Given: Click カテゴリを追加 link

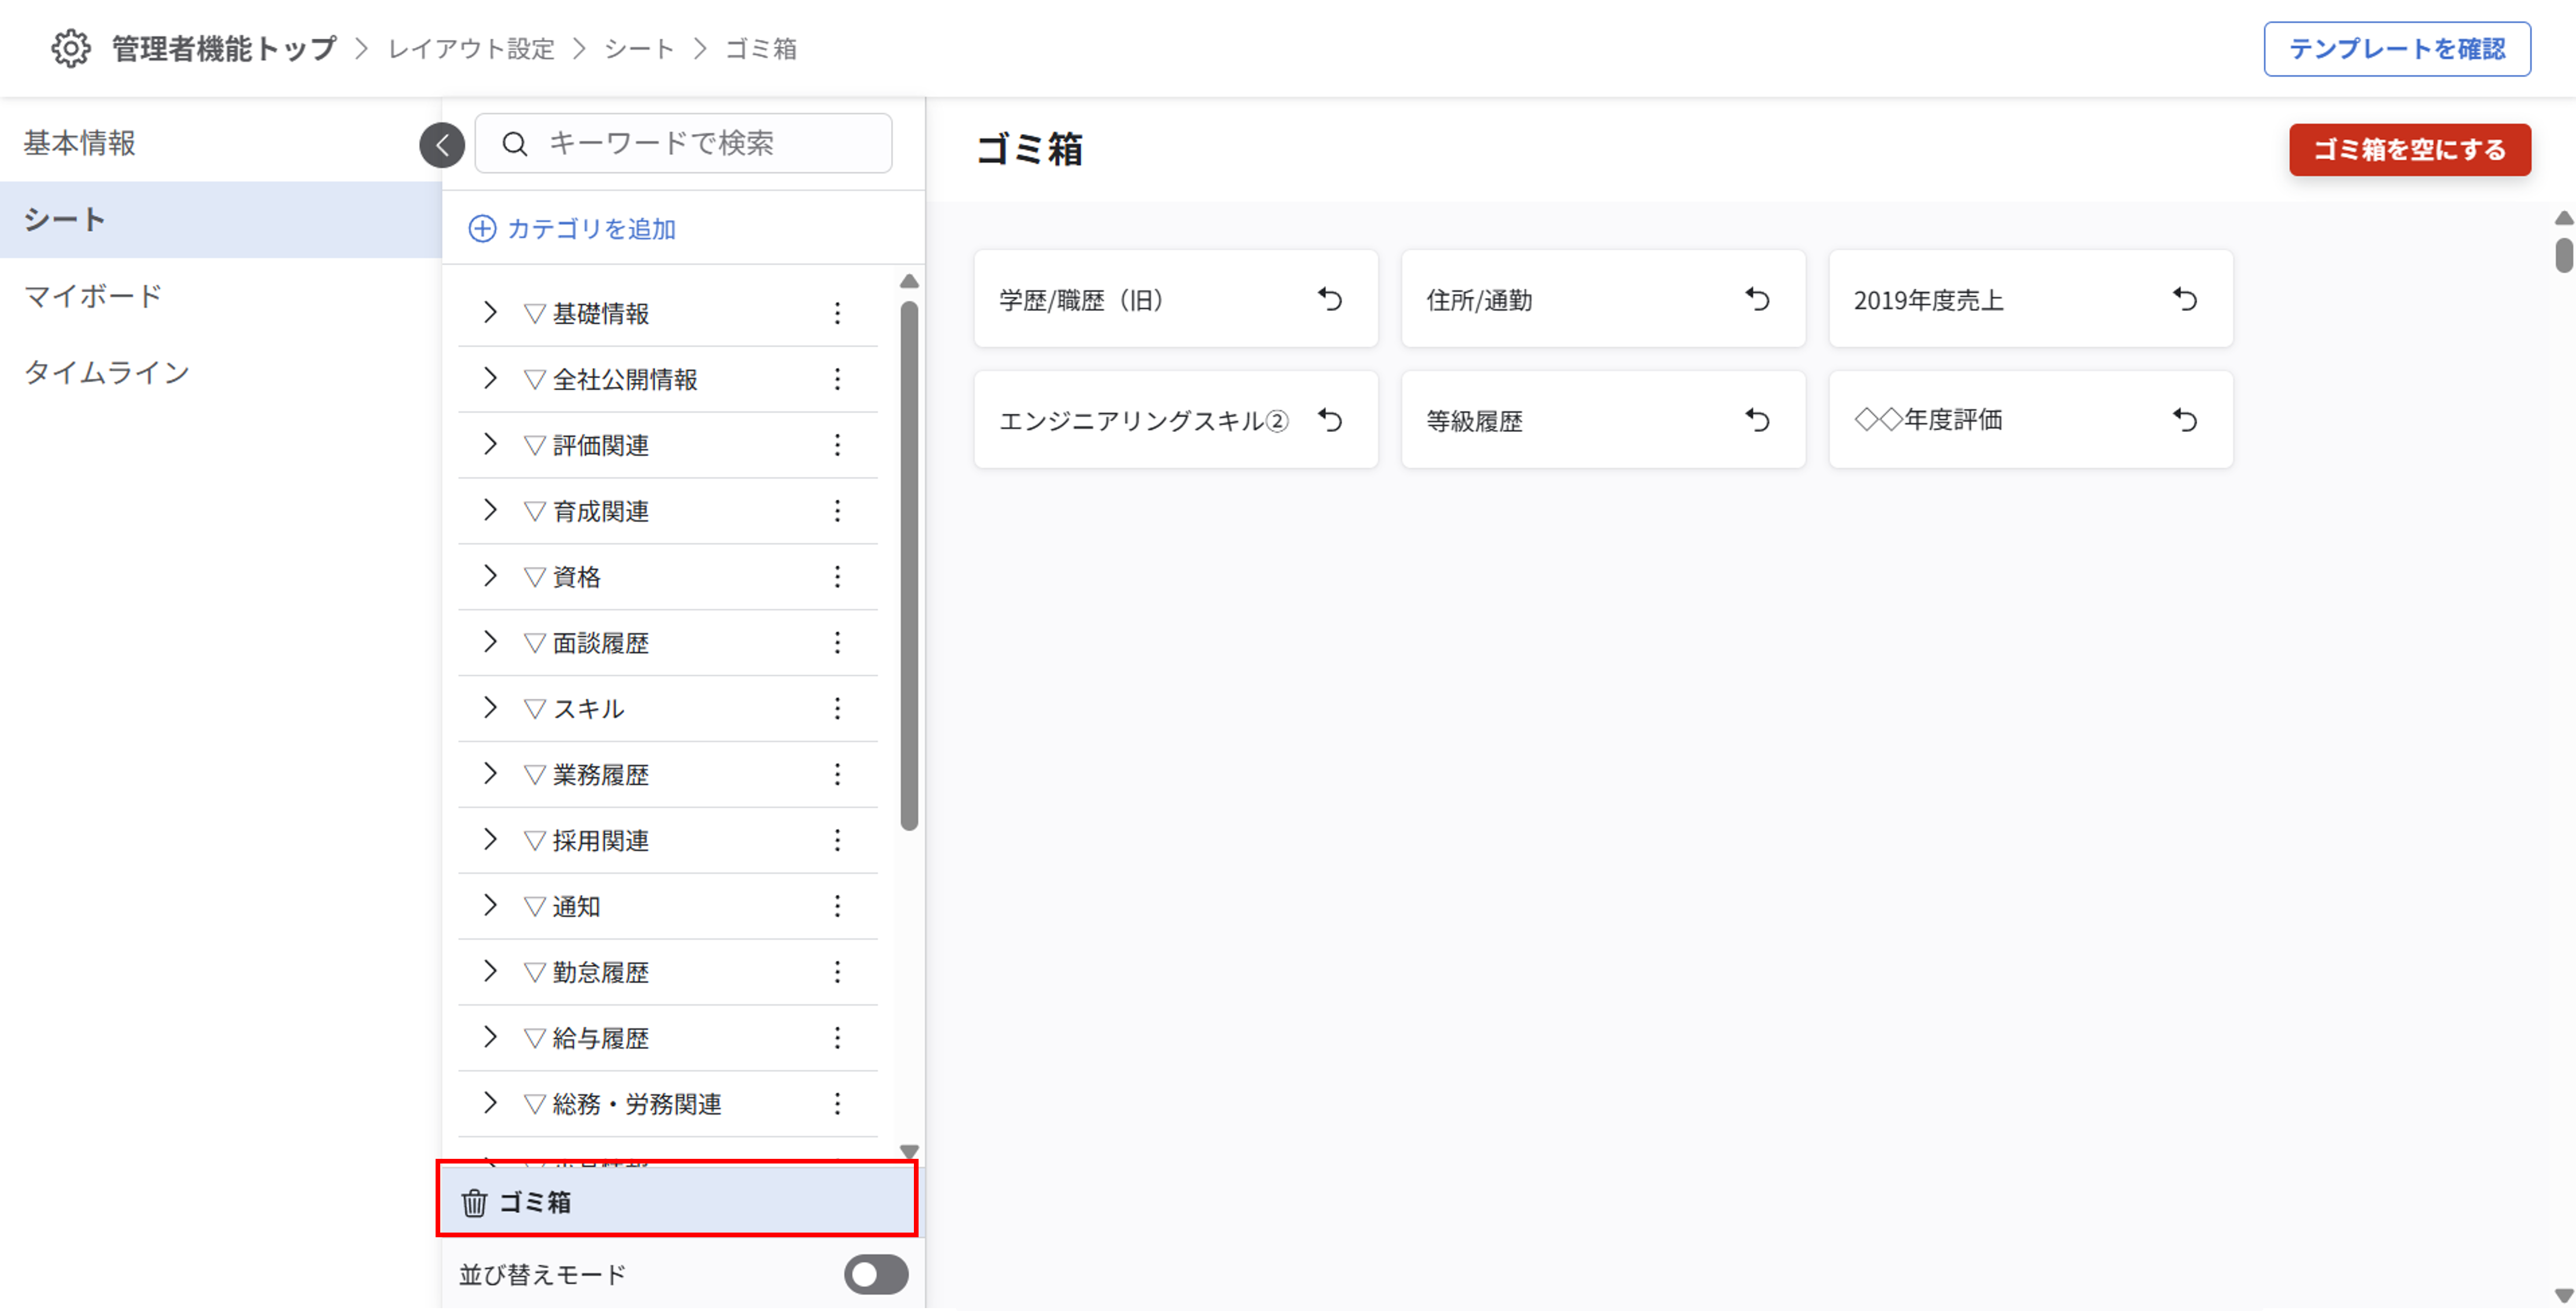Looking at the screenshot, I should (x=591, y=229).
